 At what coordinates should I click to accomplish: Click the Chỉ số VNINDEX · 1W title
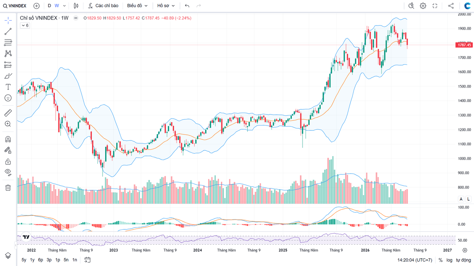coord(44,18)
